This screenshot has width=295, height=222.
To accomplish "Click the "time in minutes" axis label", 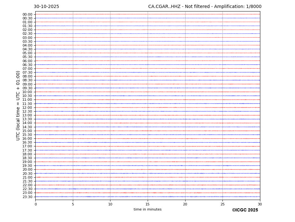I will pyautogui.click(x=147, y=210).
